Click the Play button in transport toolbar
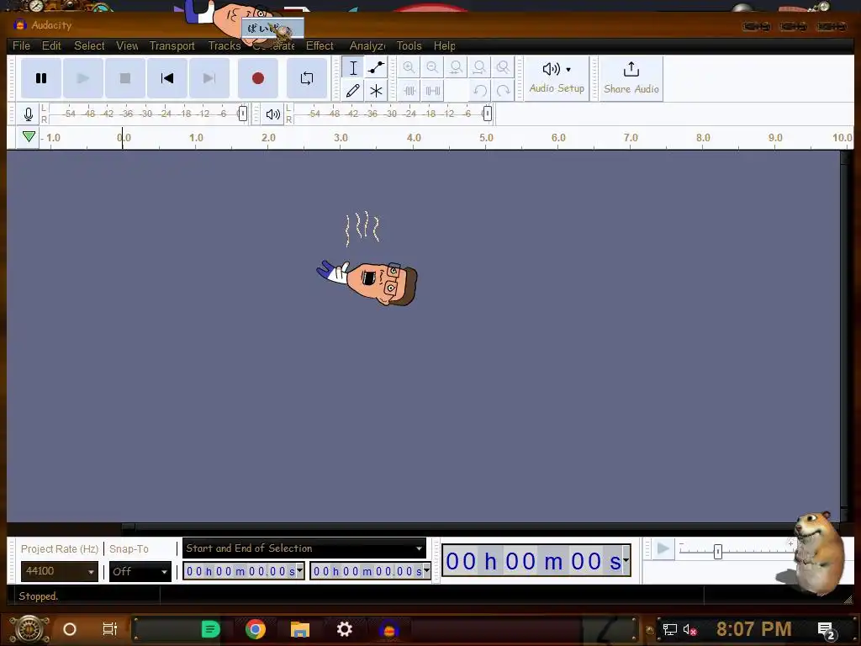The image size is (861, 646). (x=83, y=78)
